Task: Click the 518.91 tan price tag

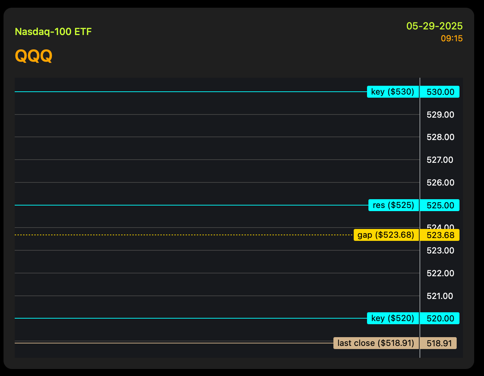Action: coord(438,343)
